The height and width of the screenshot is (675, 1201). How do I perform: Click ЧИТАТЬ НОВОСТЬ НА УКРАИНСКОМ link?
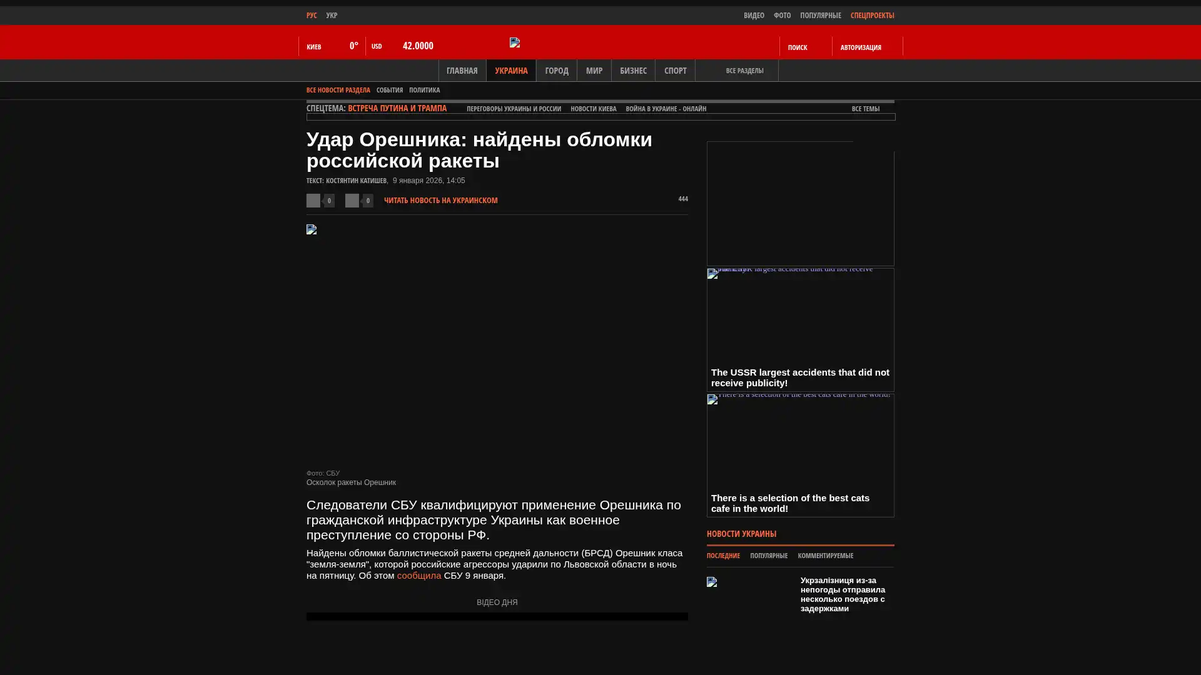[440, 201]
